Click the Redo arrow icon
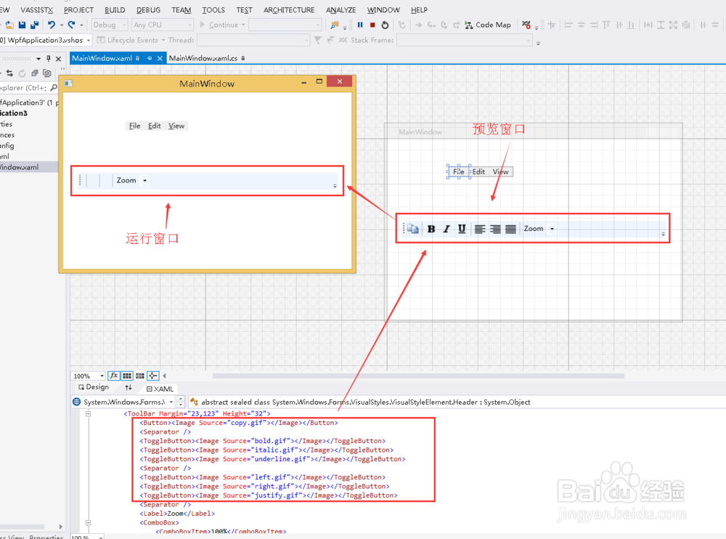The width and height of the screenshot is (726, 539). click(x=71, y=25)
